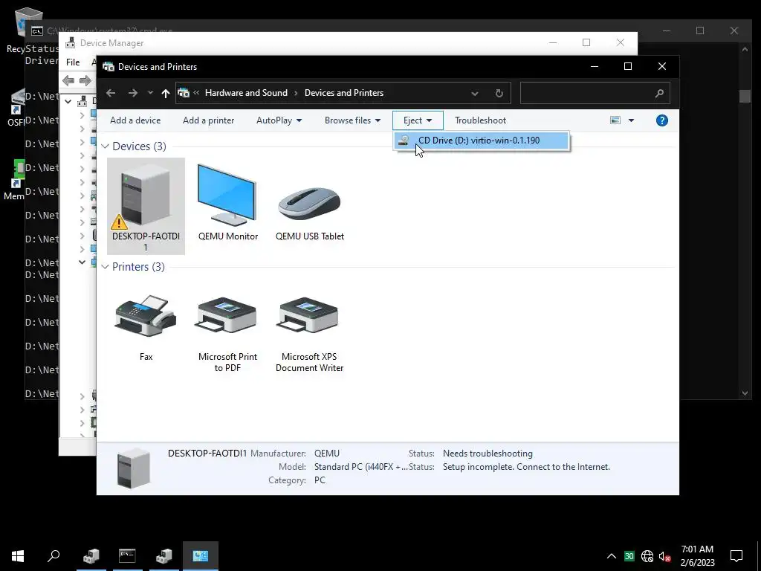Click Device Manager back arrow toolbar icon

pyautogui.click(x=68, y=80)
